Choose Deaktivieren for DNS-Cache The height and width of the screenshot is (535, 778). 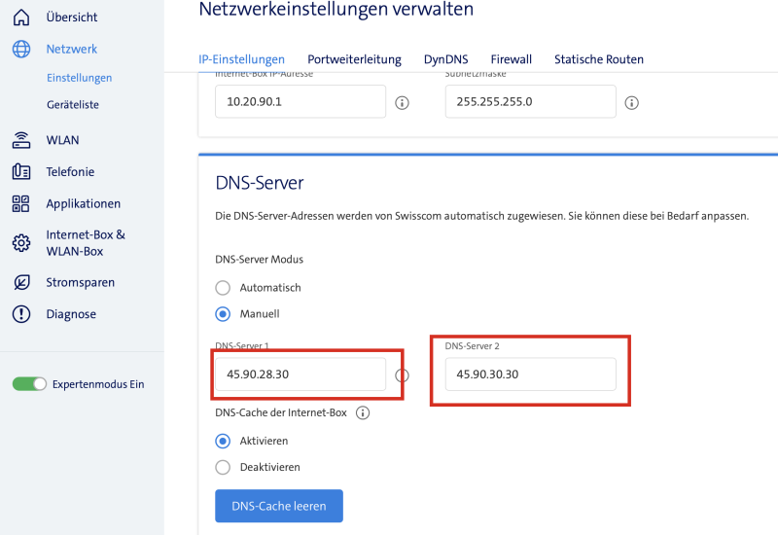(223, 467)
